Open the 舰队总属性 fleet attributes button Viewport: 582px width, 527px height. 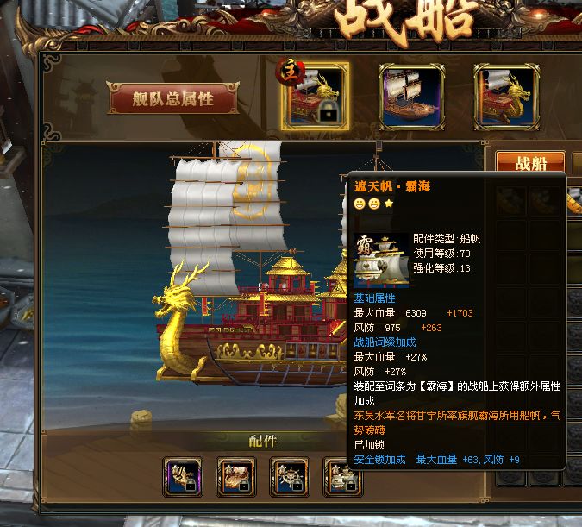(x=173, y=98)
